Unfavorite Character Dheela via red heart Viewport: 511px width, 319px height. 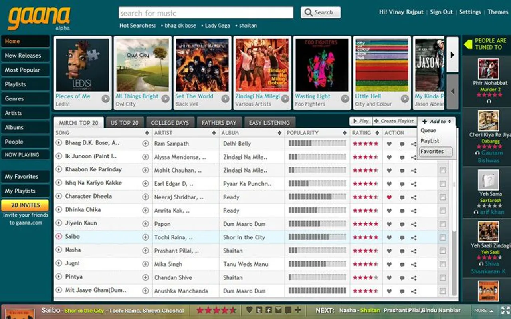[389, 197]
